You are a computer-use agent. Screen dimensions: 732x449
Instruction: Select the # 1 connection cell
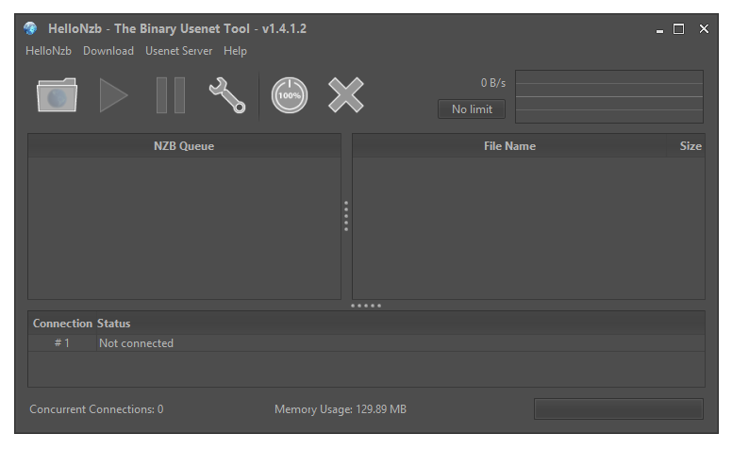pos(62,343)
